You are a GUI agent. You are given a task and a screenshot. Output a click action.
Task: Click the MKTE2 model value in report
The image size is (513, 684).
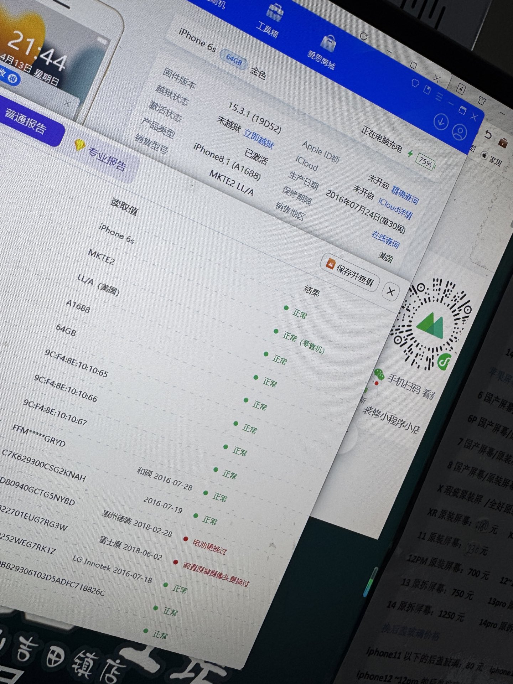101,257
